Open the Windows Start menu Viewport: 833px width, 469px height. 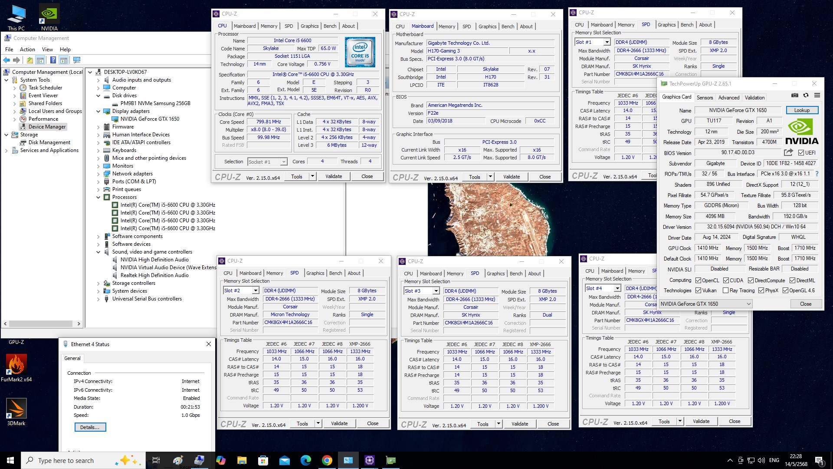point(10,460)
